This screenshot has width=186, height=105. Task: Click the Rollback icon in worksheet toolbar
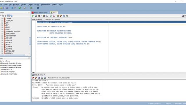(53, 16)
